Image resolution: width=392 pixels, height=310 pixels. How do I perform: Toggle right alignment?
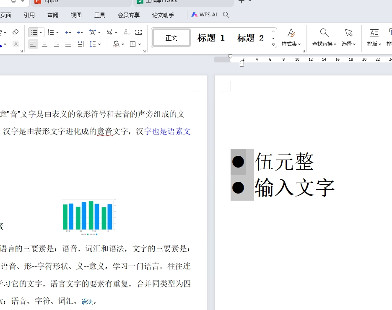pyautogui.click(x=57, y=44)
